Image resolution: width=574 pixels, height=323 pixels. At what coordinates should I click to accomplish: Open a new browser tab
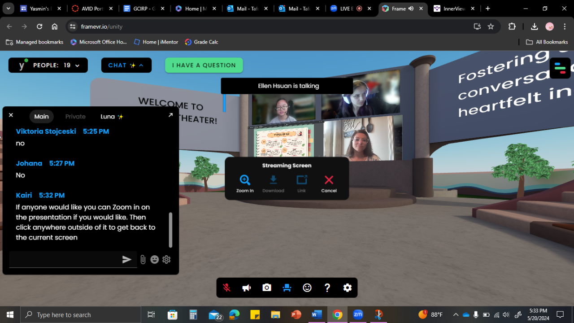point(488,9)
